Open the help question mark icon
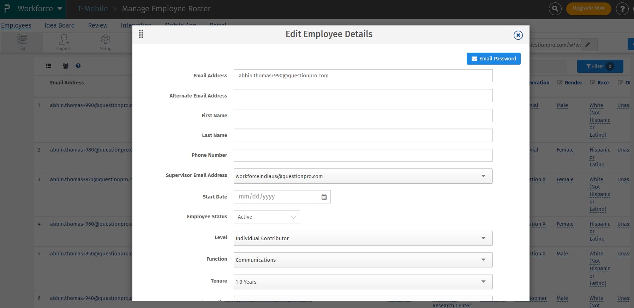Image resolution: width=634 pixels, height=308 pixels. [x=622, y=9]
